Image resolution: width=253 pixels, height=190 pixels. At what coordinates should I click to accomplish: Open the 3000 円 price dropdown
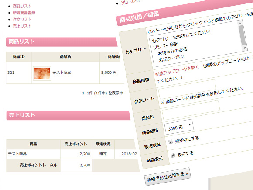click(x=179, y=127)
